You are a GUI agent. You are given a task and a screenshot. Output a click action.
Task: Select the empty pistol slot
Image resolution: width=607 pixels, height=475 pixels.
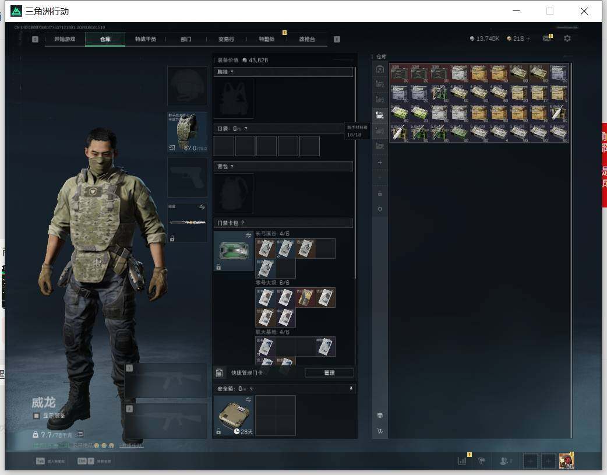pyautogui.click(x=187, y=177)
